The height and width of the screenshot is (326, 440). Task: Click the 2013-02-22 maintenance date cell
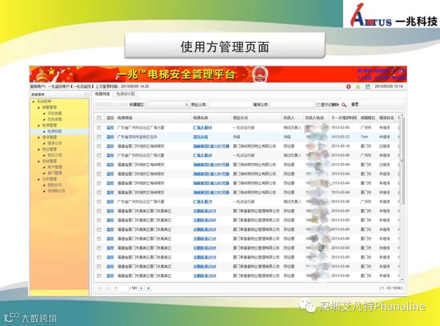coord(340,137)
